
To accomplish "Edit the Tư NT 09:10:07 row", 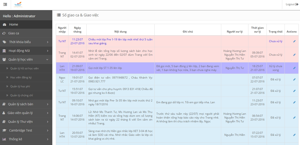I will (x=294, y=102).
